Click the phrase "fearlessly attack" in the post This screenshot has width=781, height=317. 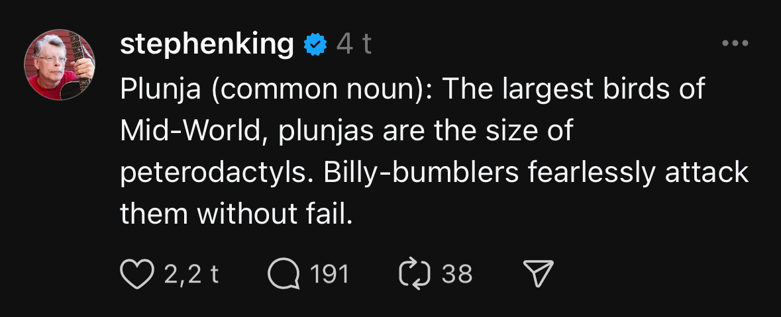pos(638,172)
